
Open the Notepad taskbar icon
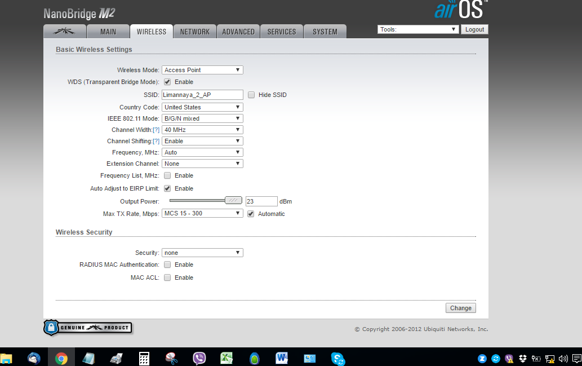[x=88, y=358]
